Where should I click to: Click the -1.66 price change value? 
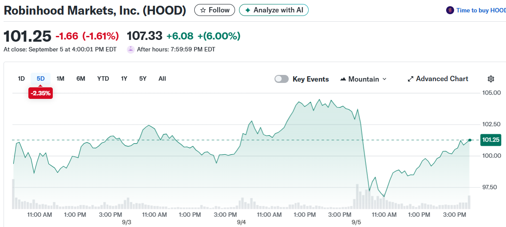tap(67, 36)
